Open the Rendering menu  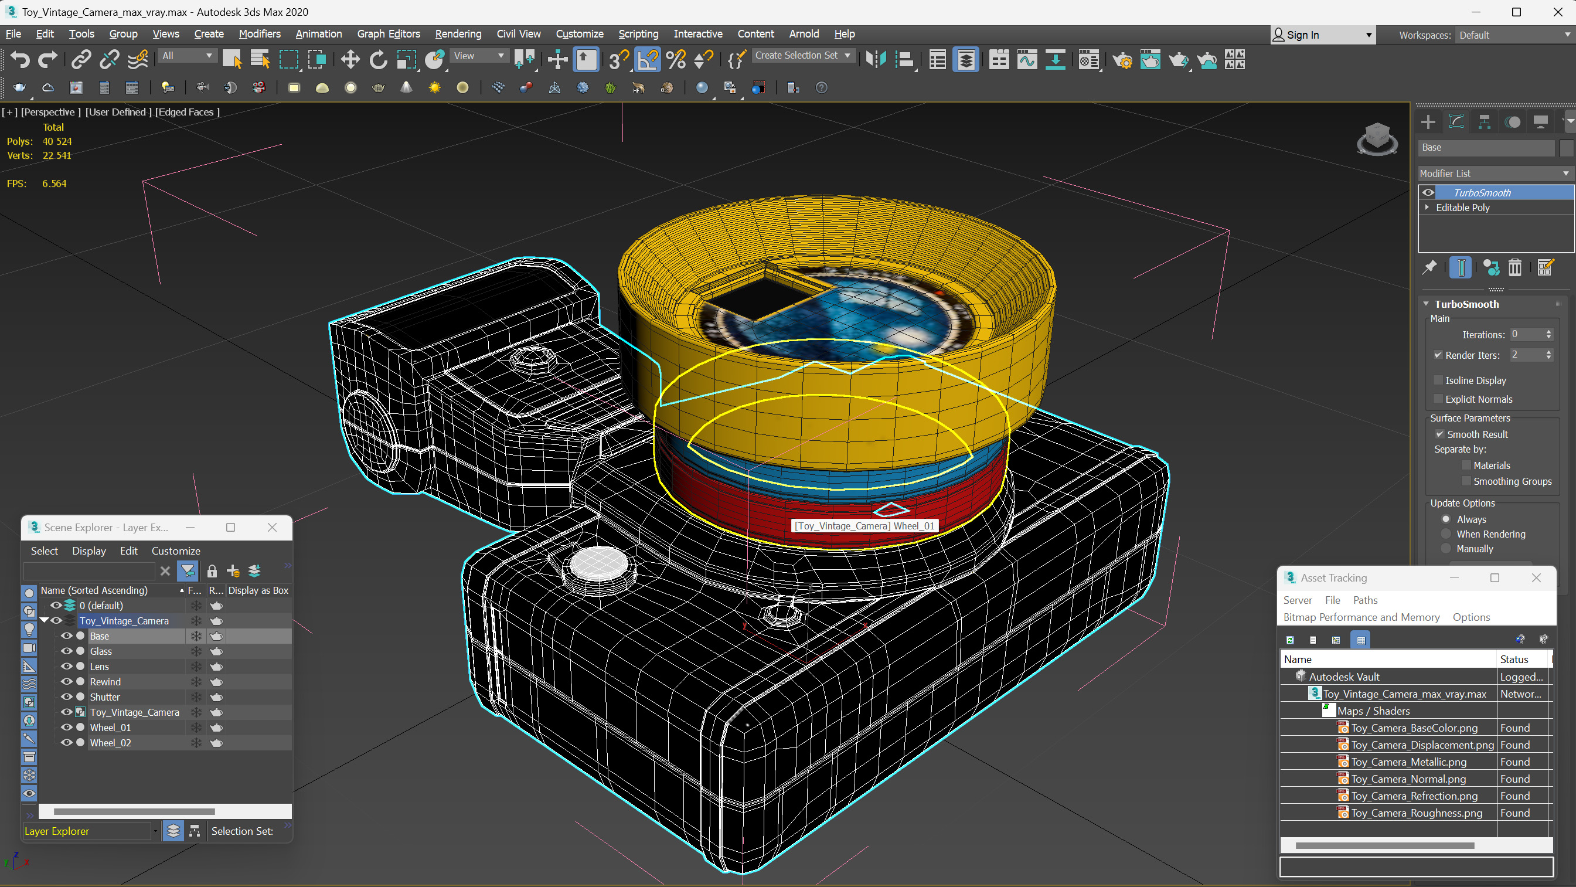(458, 34)
